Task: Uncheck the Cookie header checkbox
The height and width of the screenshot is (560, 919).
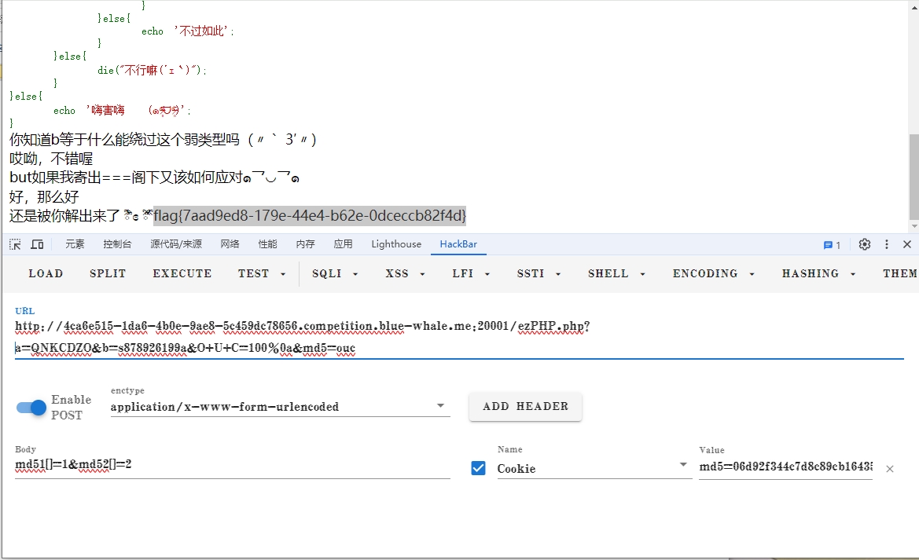Action: pyautogui.click(x=478, y=468)
